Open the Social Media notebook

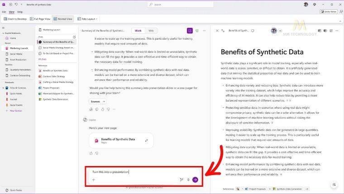pos(14,54)
